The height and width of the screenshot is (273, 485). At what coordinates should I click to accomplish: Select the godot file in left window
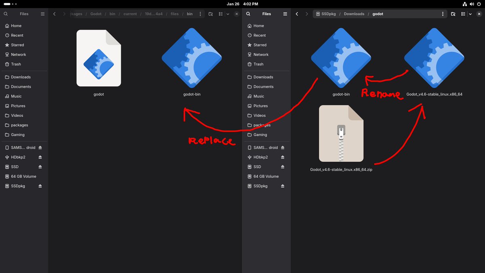click(99, 62)
